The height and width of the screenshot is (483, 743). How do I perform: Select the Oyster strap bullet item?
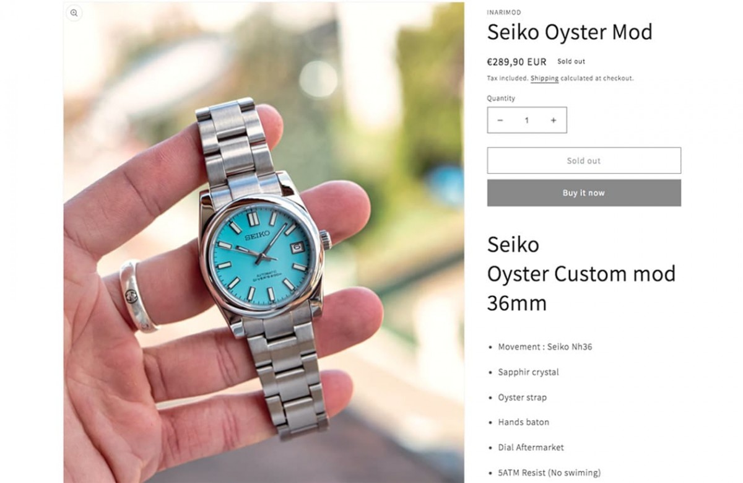[522, 398]
